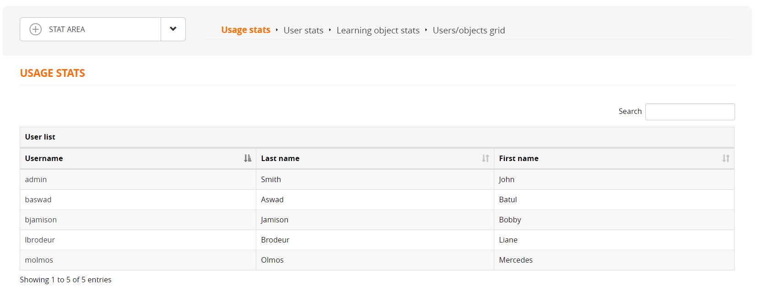Viewport: 757px width, 307px height.
Task: Open the lbrodeur username link
Action: [x=40, y=240]
